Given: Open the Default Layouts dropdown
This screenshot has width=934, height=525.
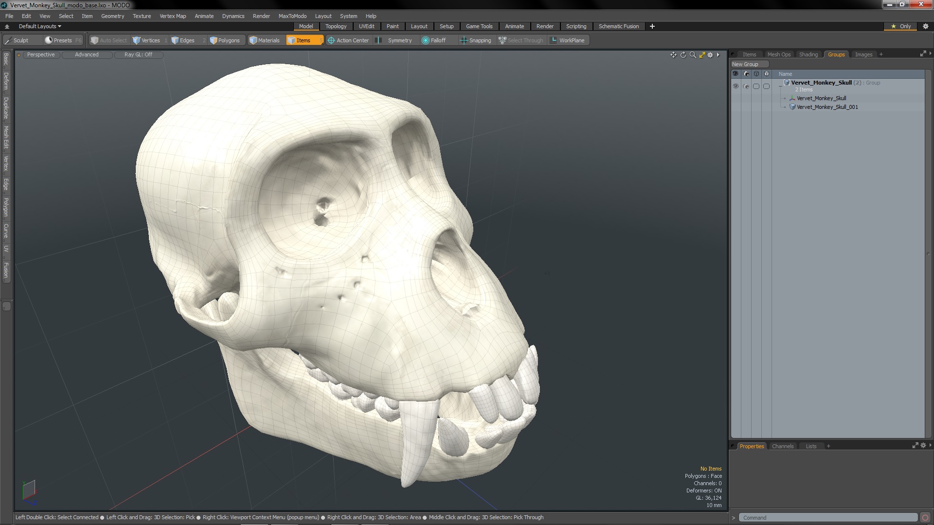Looking at the screenshot, I should click(x=40, y=26).
